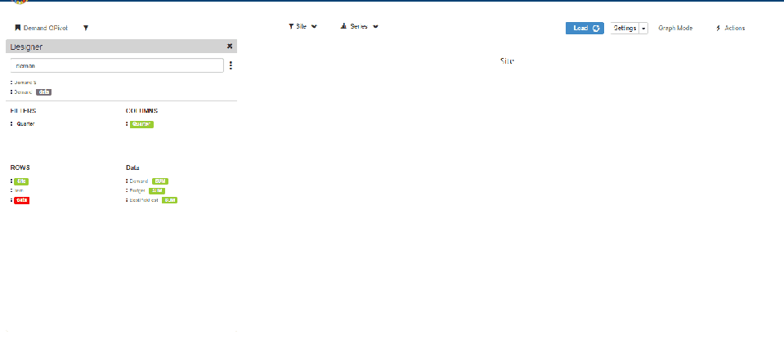Click the SUM badge on the third Data field
Screen dimensions: 784x357
pos(169,200)
